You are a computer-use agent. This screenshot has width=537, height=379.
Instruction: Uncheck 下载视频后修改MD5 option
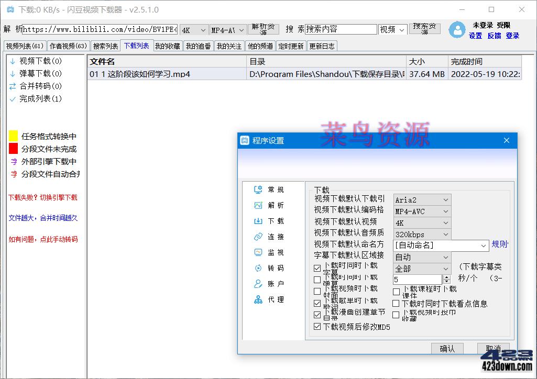tap(317, 326)
